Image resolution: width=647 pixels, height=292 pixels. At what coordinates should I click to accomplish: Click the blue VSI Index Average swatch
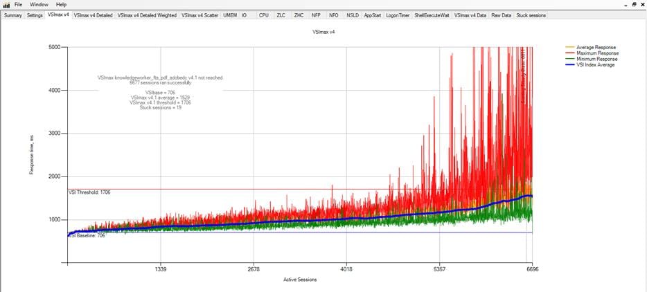pos(569,65)
